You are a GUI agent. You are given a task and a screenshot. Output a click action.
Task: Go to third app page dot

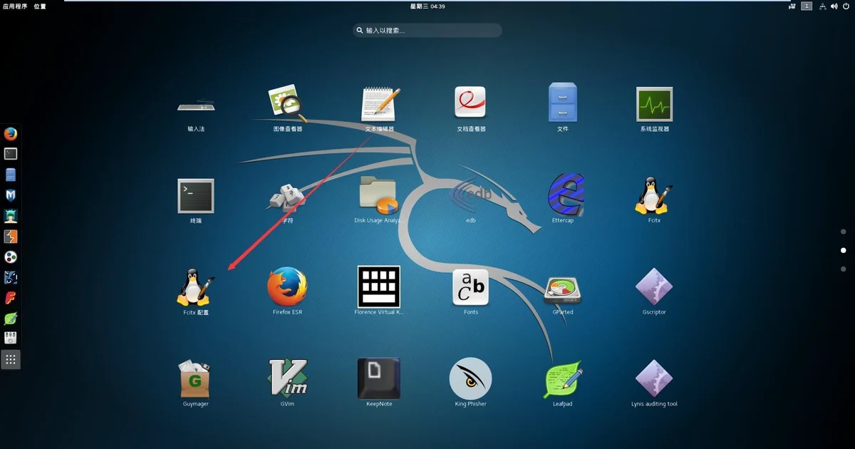pos(844,269)
